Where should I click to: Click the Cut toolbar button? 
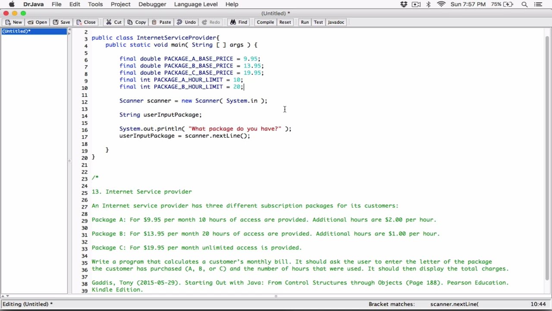coord(114,22)
